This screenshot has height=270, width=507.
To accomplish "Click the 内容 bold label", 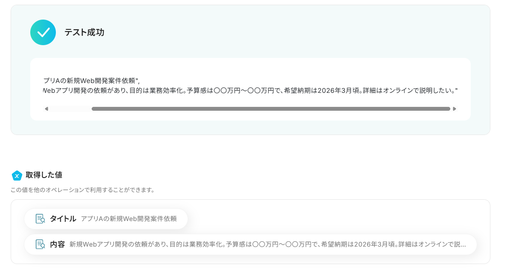I will 58,244.
